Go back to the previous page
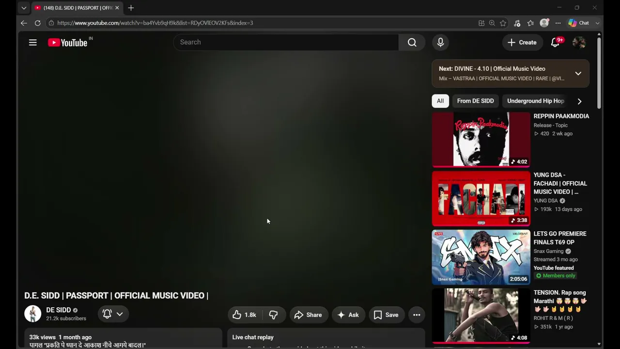The width and height of the screenshot is (620, 349). [24, 23]
